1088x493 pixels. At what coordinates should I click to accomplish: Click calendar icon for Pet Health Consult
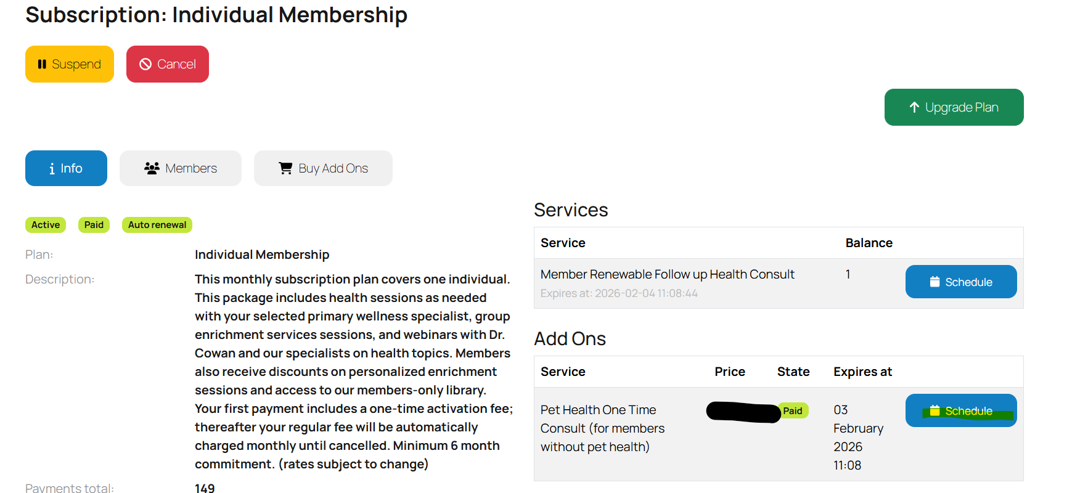point(935,411)
